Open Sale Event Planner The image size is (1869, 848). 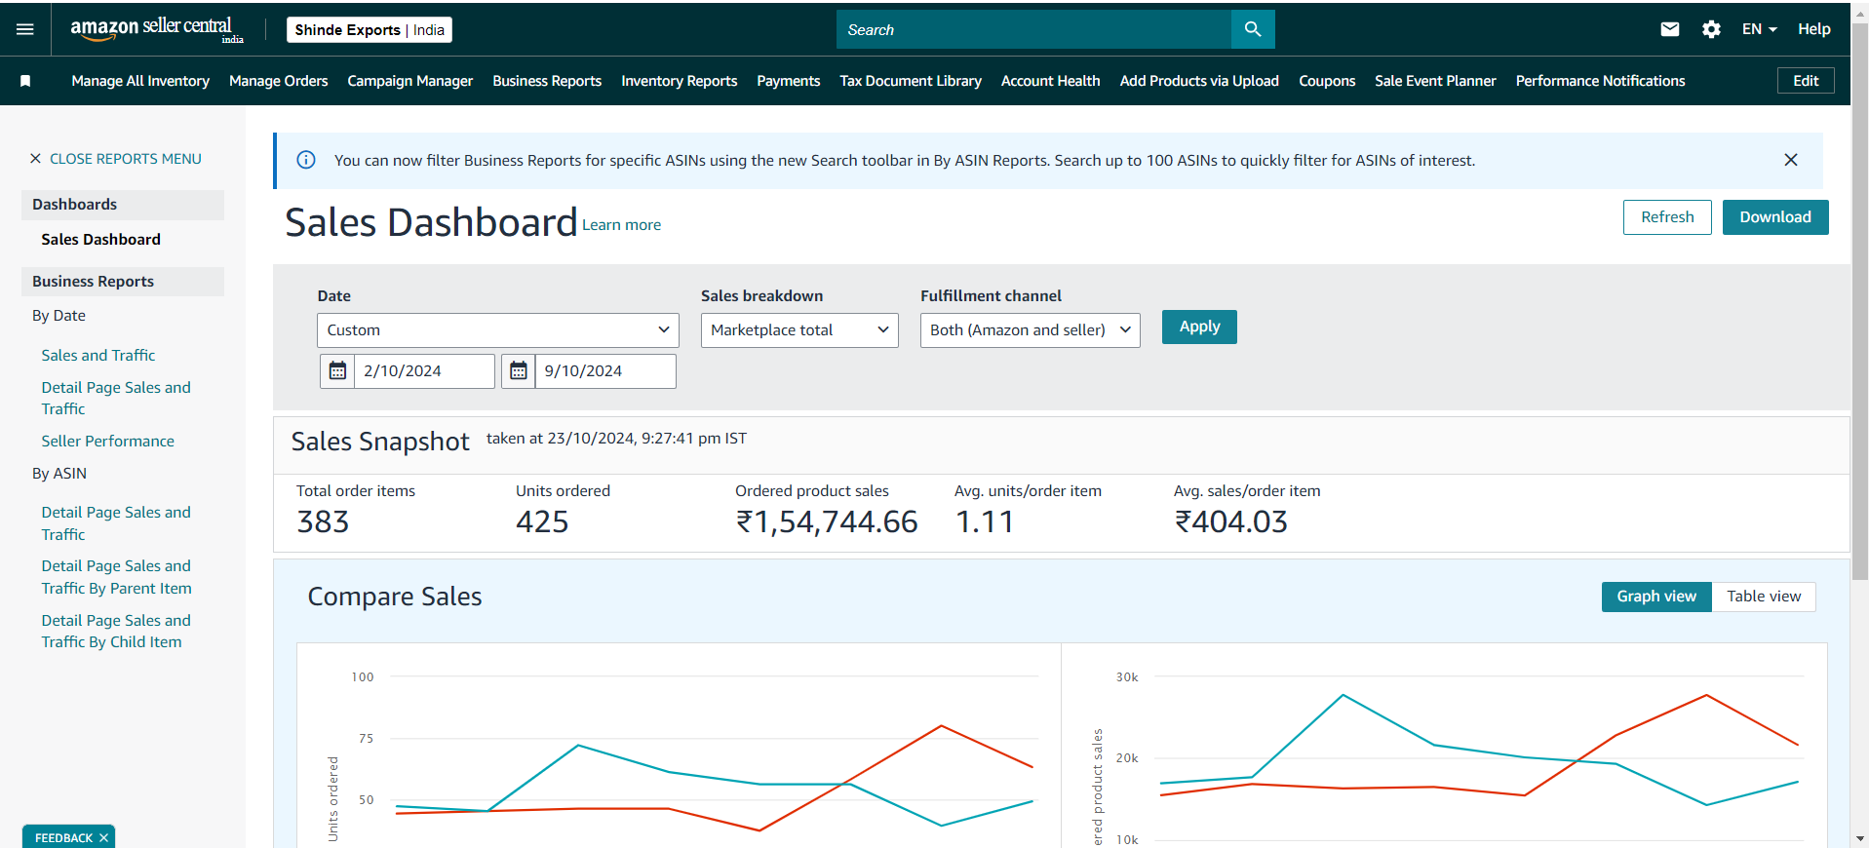click(1435, 81)
